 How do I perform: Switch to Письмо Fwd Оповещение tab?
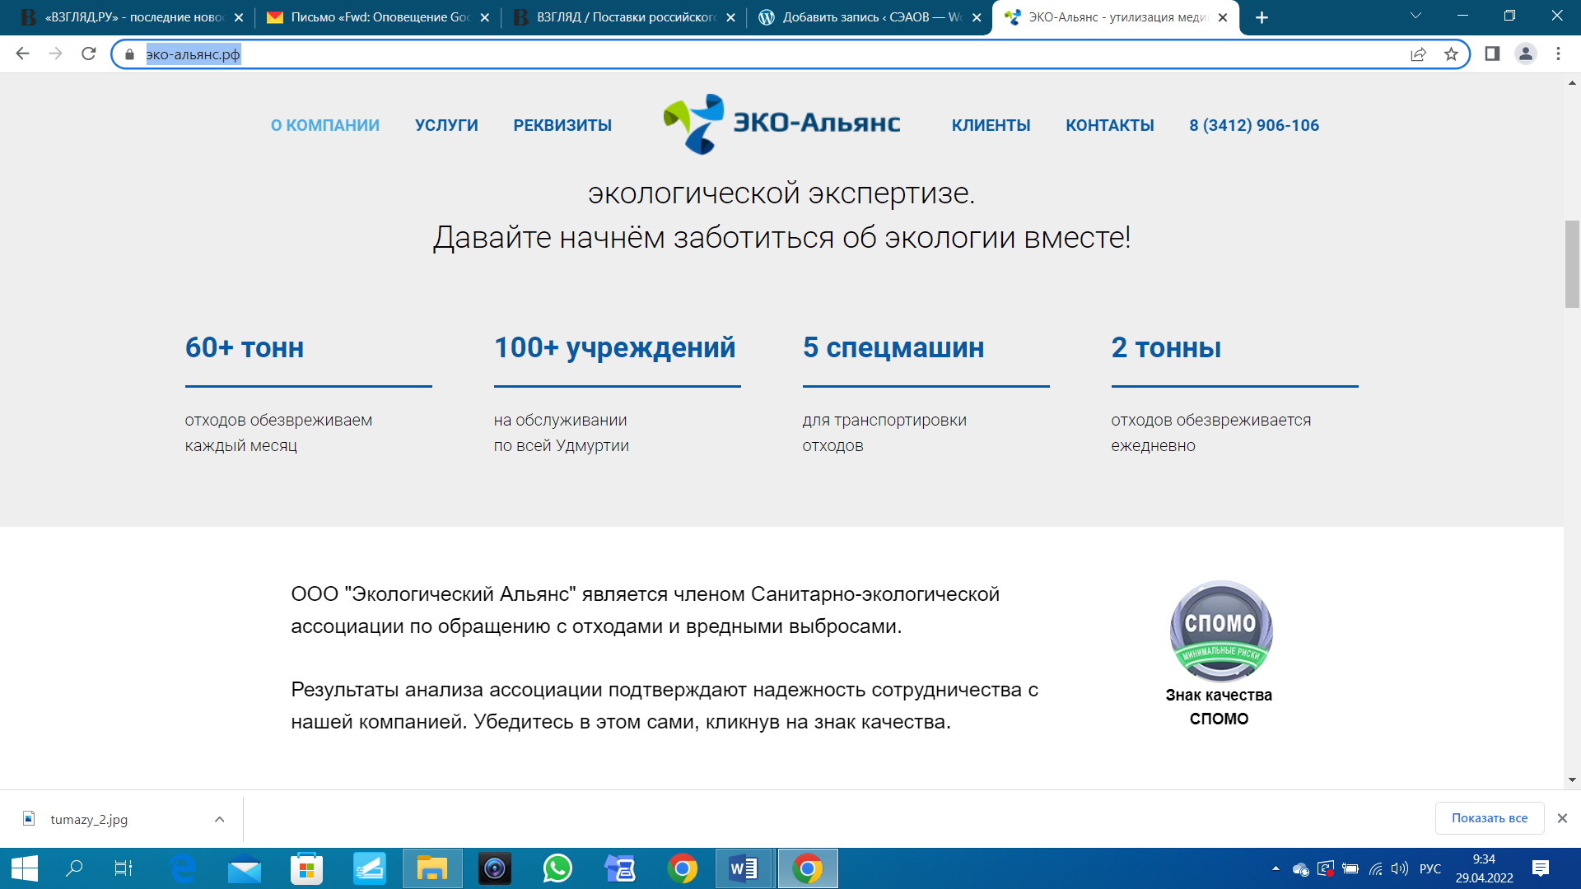click(x=379, y=17)
